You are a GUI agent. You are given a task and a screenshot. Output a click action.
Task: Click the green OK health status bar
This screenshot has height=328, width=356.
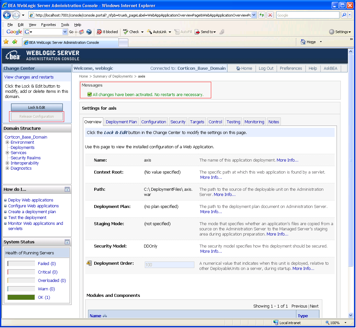click(x=21, y=297)
